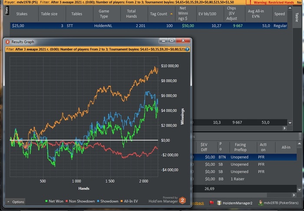Click the feedback link in status bar
This screenshot has height=211, width=304.
198,203
